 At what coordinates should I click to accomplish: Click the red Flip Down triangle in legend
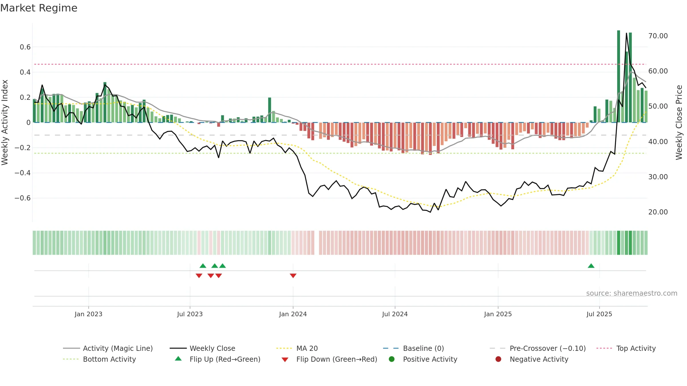[285, 360]
